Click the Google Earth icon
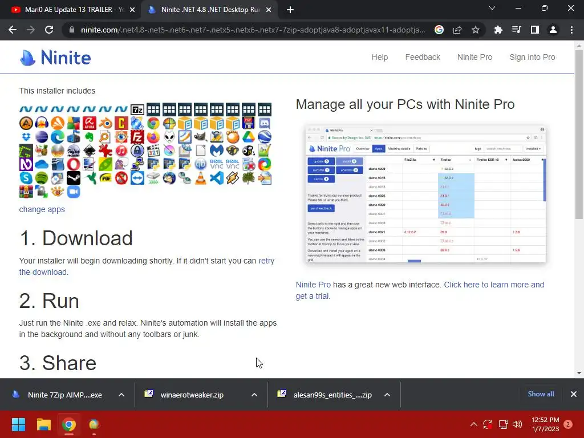The image size is (584, 438). pos(265,137)
